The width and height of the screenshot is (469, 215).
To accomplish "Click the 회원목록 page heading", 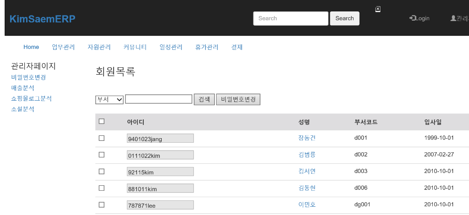I will click(x=115, y=72).
